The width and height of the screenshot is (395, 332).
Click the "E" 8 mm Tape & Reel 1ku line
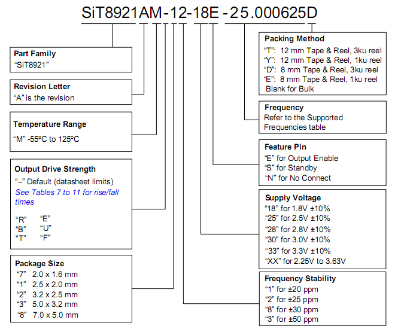tap(321, 80)
